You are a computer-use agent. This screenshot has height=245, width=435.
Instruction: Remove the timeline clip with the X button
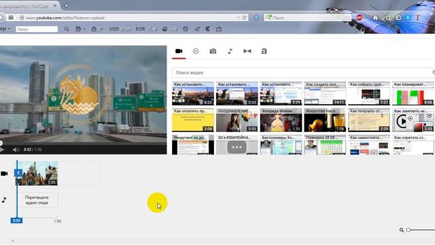(x=18, y=173)
